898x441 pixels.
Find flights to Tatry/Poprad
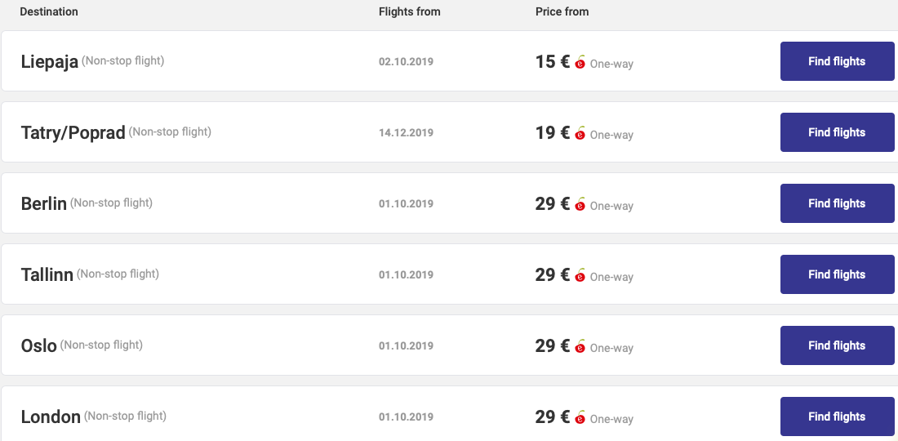click(x=837, y=132)
